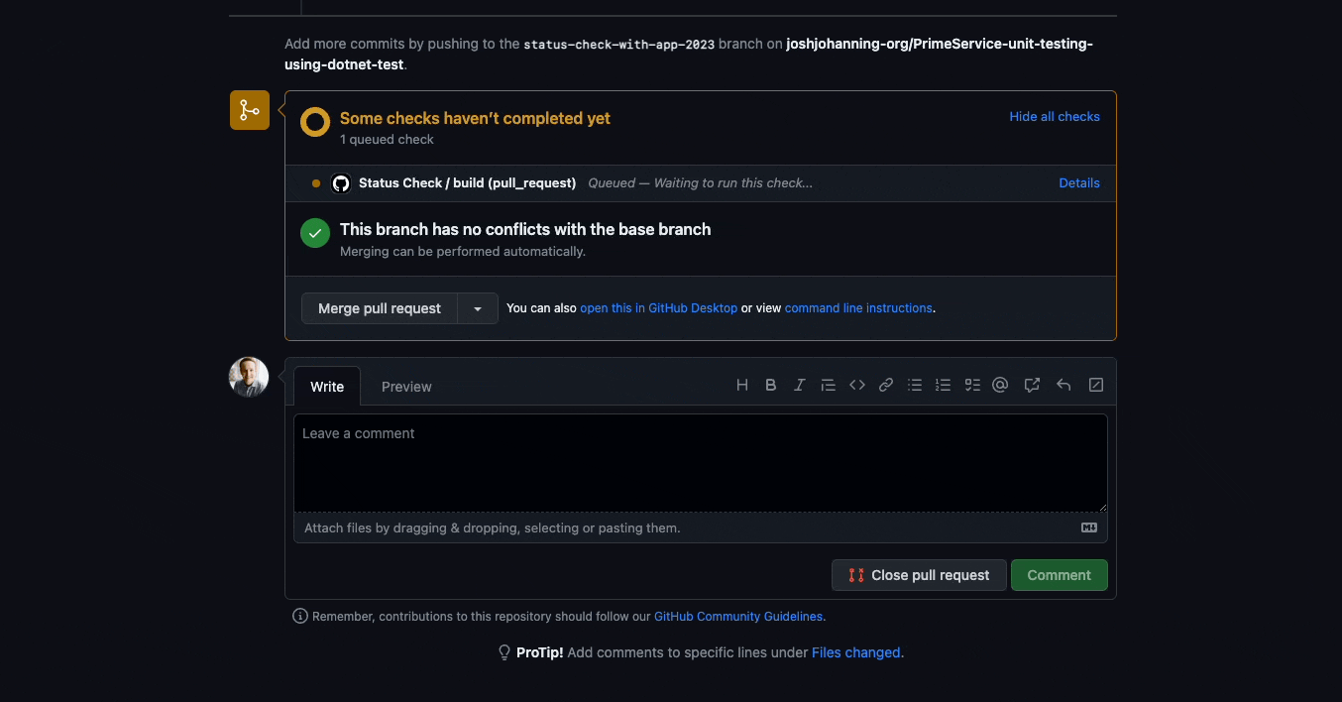Open the merge options dropdown arrow
This screenshot has width=1342, height=702.
coord(477,307)
